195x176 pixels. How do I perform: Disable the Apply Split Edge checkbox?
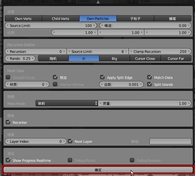tap(102, 78)
